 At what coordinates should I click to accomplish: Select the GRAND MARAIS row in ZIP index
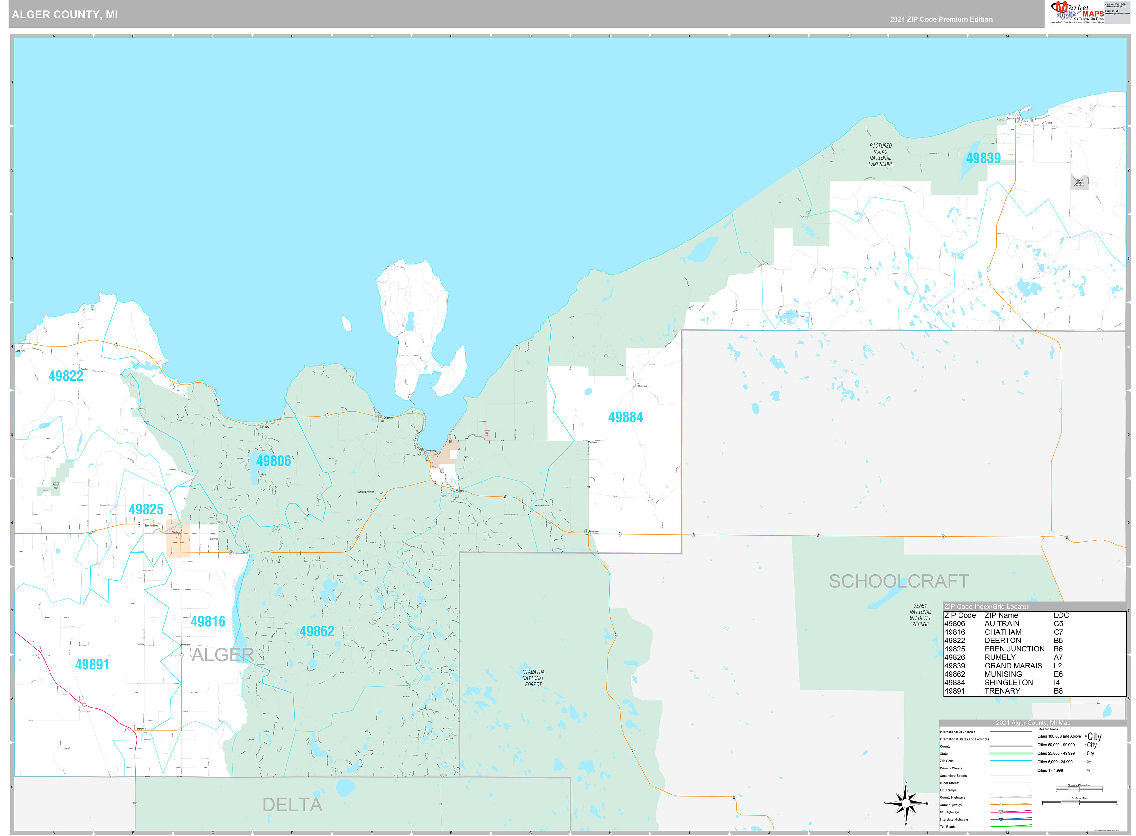(x=1013, y=666)
